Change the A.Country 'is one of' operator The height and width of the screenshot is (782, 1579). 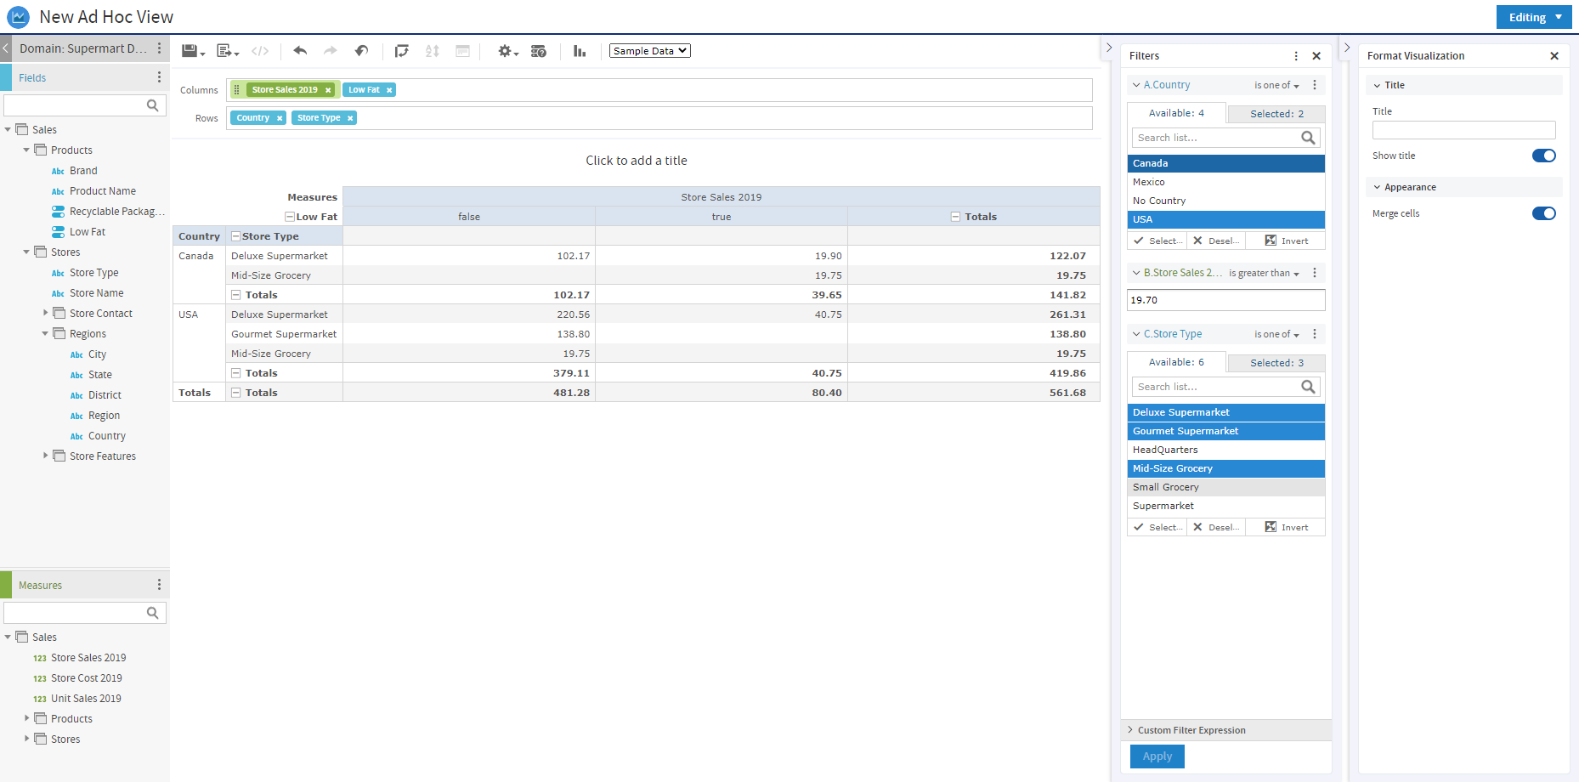coord(1276,85)
